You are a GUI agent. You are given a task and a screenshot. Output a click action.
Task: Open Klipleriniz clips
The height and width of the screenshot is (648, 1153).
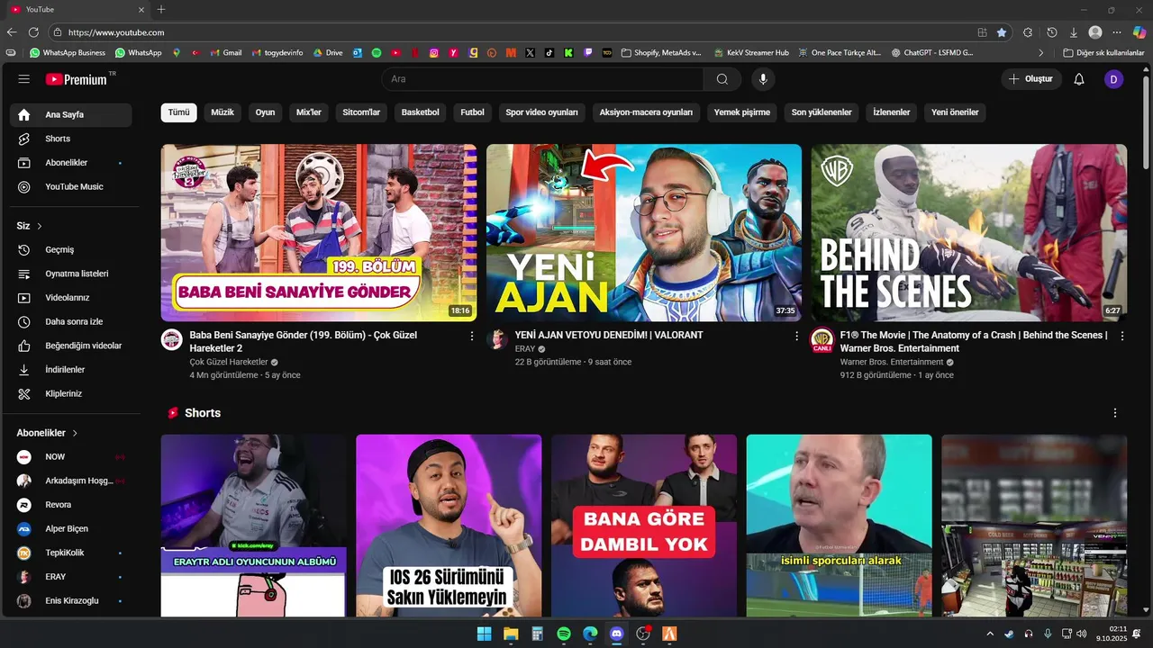tap(71, 394)
